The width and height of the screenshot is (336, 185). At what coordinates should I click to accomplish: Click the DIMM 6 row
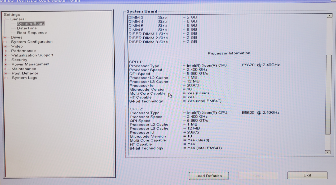[x=163, y=30]
